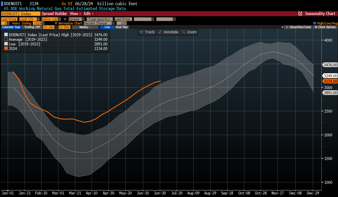Click the 3249.00 average axis label
338x197 pixels.
(330, 76)
